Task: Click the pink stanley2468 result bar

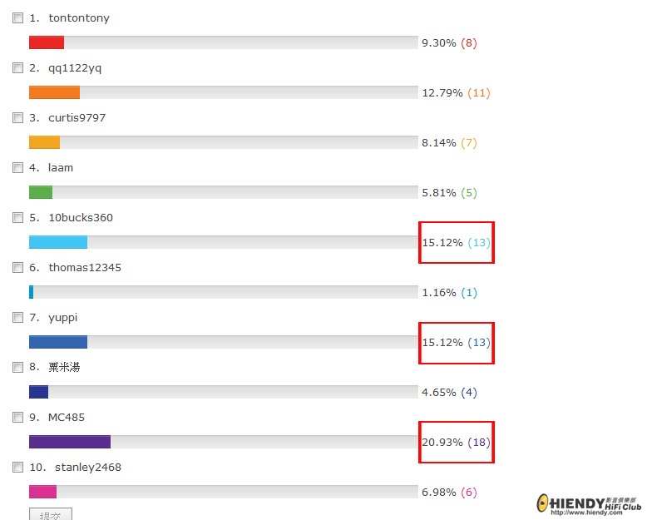Action: point(42,492)
